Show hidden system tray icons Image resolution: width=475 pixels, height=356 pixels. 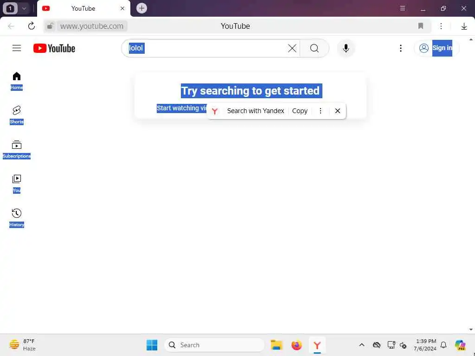pyautogui.click(x=362, y=345)
